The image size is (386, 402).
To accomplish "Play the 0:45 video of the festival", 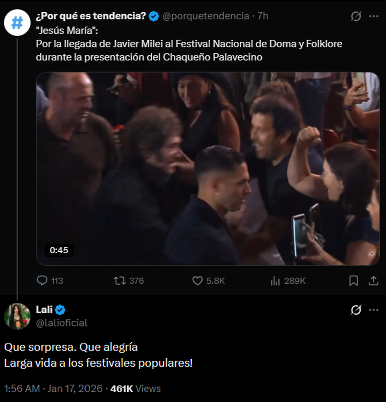I will click(x=208, y=168).
